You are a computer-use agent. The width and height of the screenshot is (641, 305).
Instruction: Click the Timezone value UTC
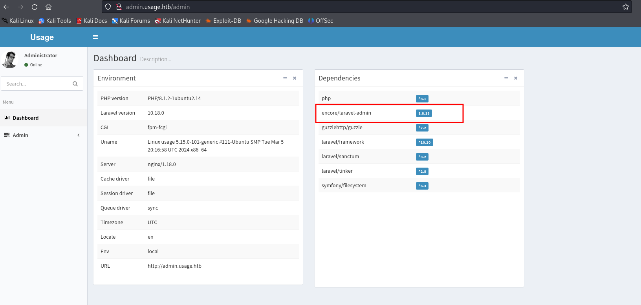(x=152, y=222)
